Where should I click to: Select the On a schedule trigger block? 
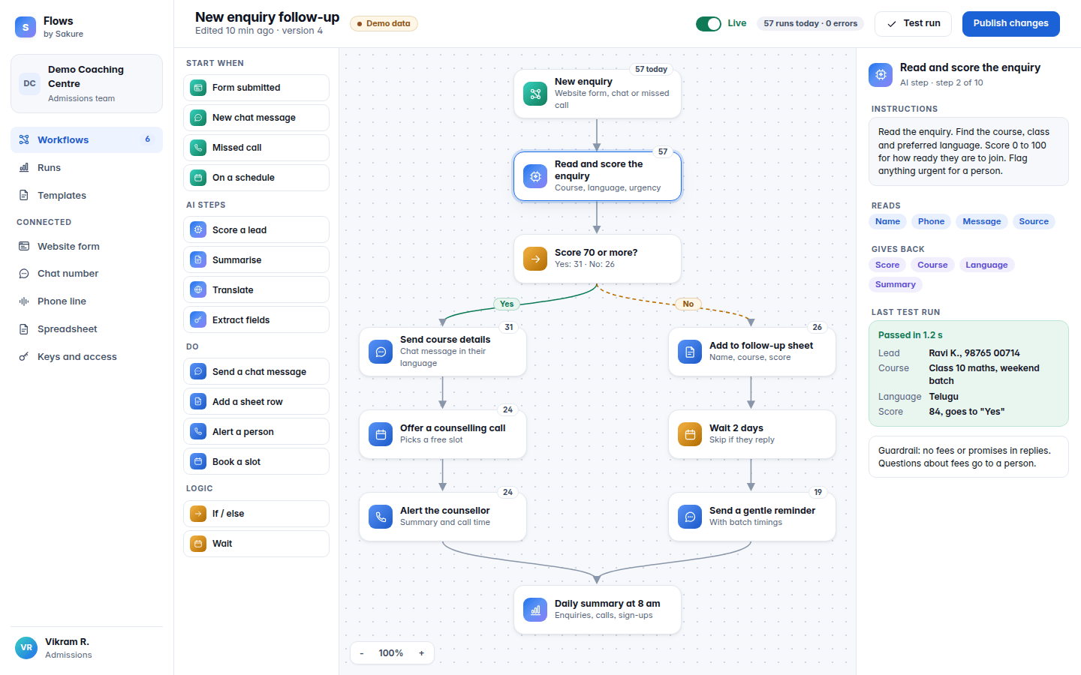pos(256,178)
